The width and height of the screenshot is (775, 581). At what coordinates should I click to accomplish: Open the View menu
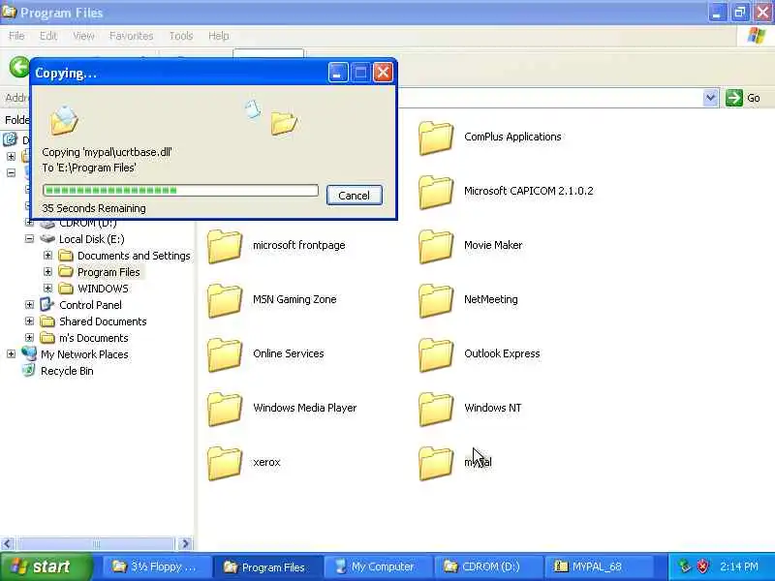[x=83, y=36]
